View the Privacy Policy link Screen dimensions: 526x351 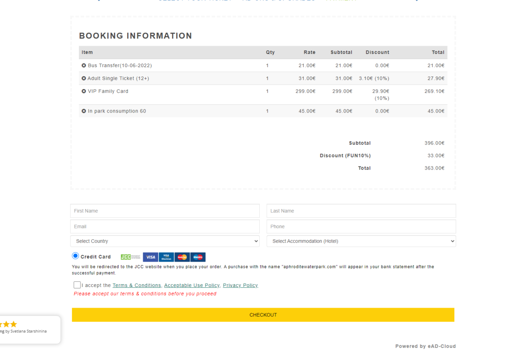240,285
